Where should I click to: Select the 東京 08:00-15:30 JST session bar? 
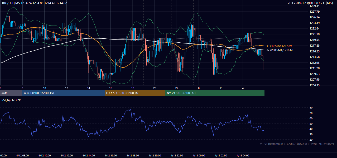coord(63,93)
